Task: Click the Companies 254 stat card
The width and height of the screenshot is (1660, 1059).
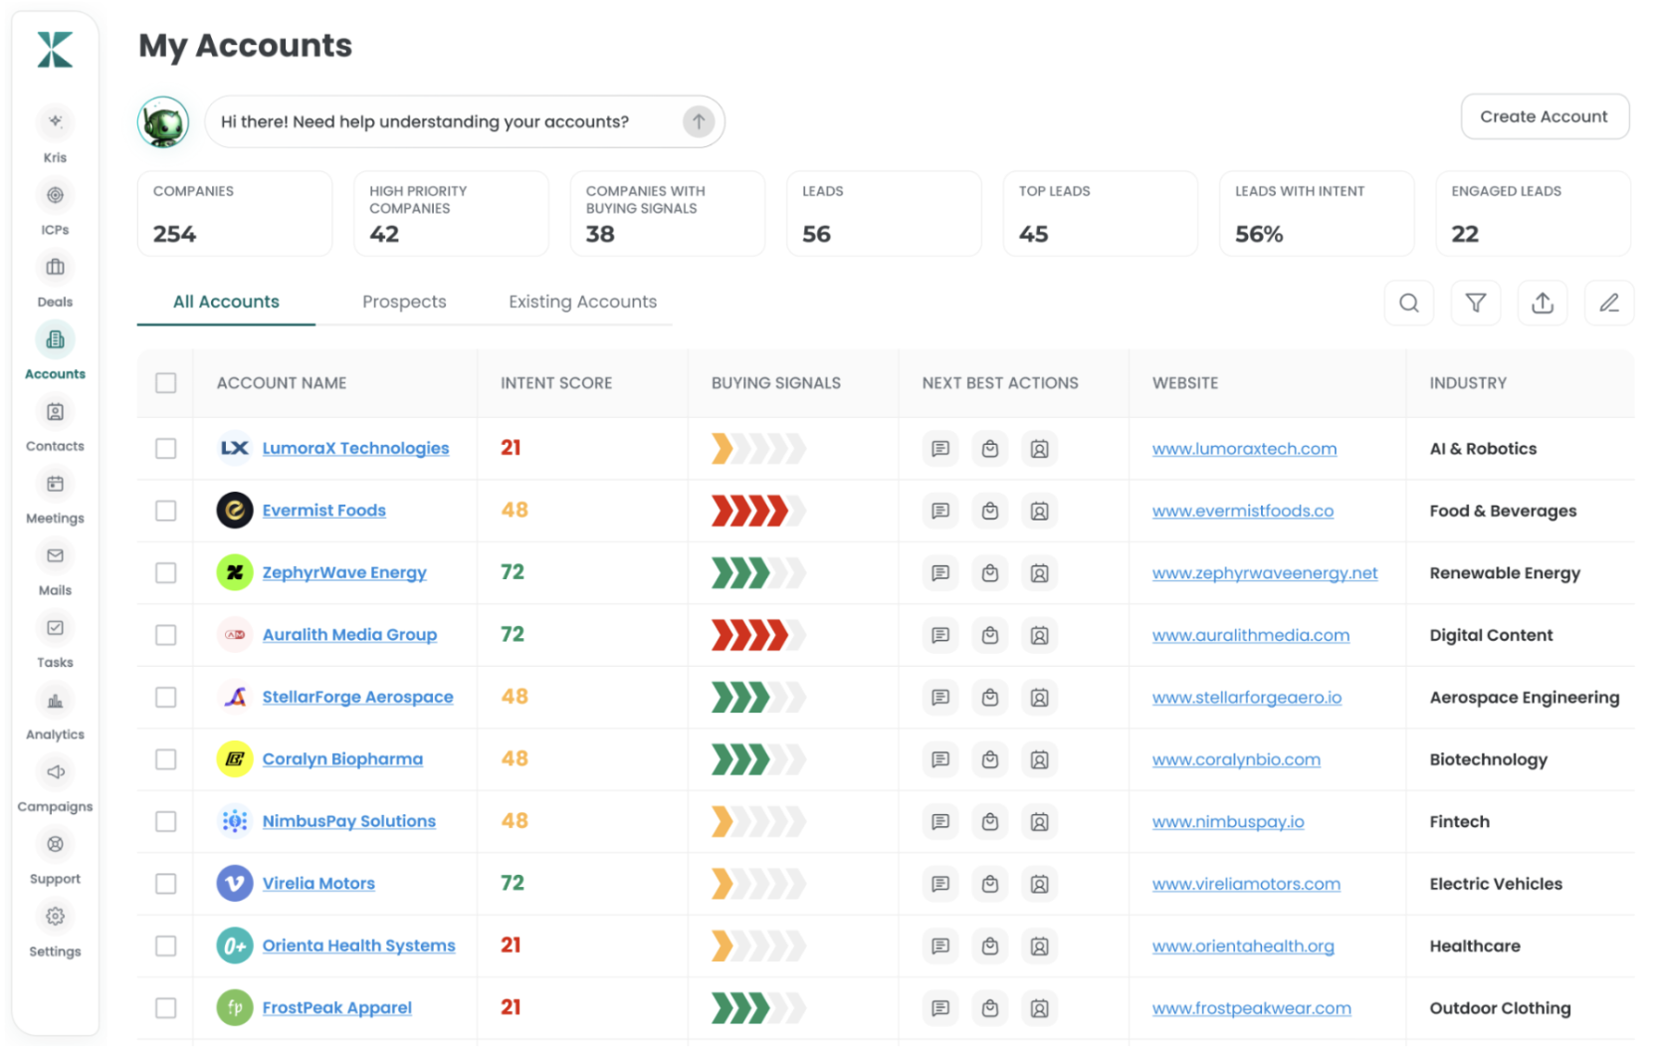Action: click(x=235, y=214)
